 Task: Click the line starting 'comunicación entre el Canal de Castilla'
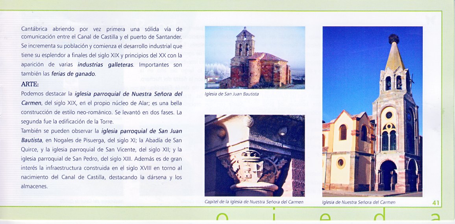coord(102,37)
